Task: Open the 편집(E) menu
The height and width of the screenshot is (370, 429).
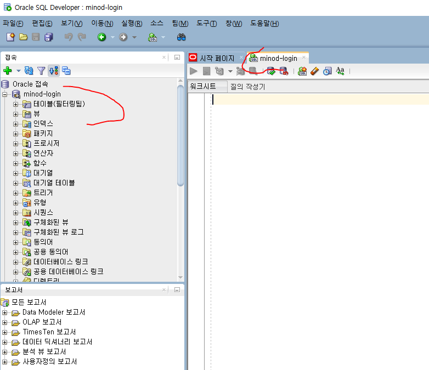Action: click(x=42, y=23)
